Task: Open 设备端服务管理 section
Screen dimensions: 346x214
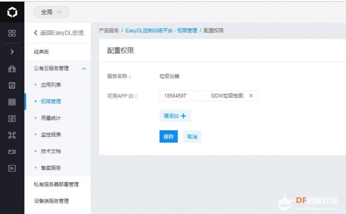Action: tap(51, 201)
